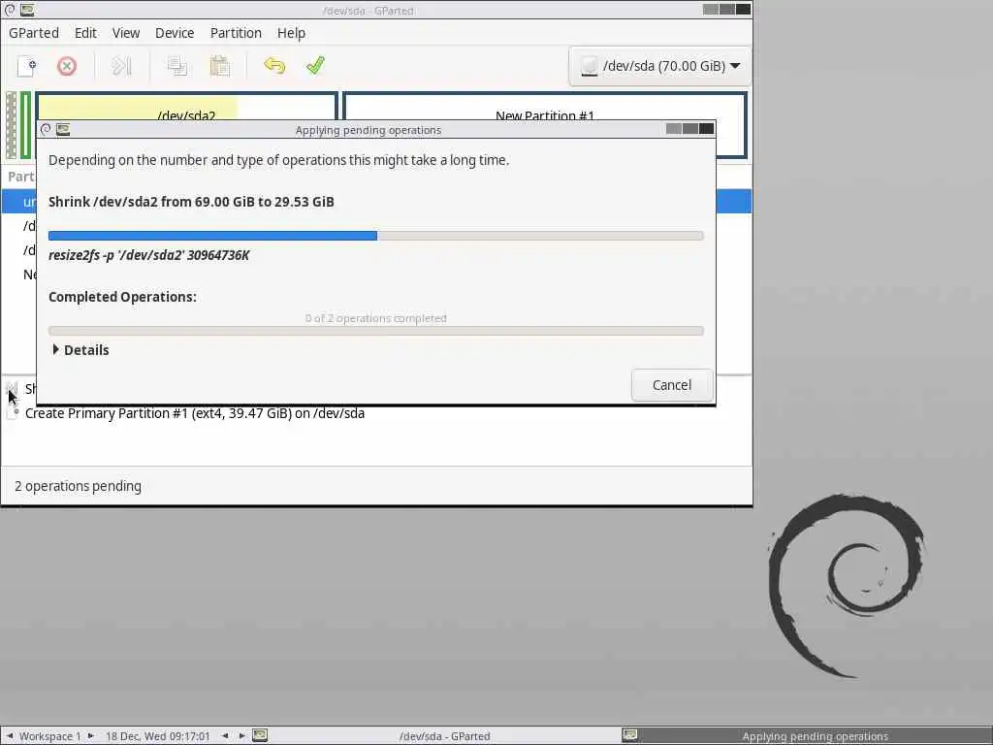Click the highlighted unallocated row in partition list
This screenshot has height=745, width=993.
pyautogui.click(x=19, y=202)
